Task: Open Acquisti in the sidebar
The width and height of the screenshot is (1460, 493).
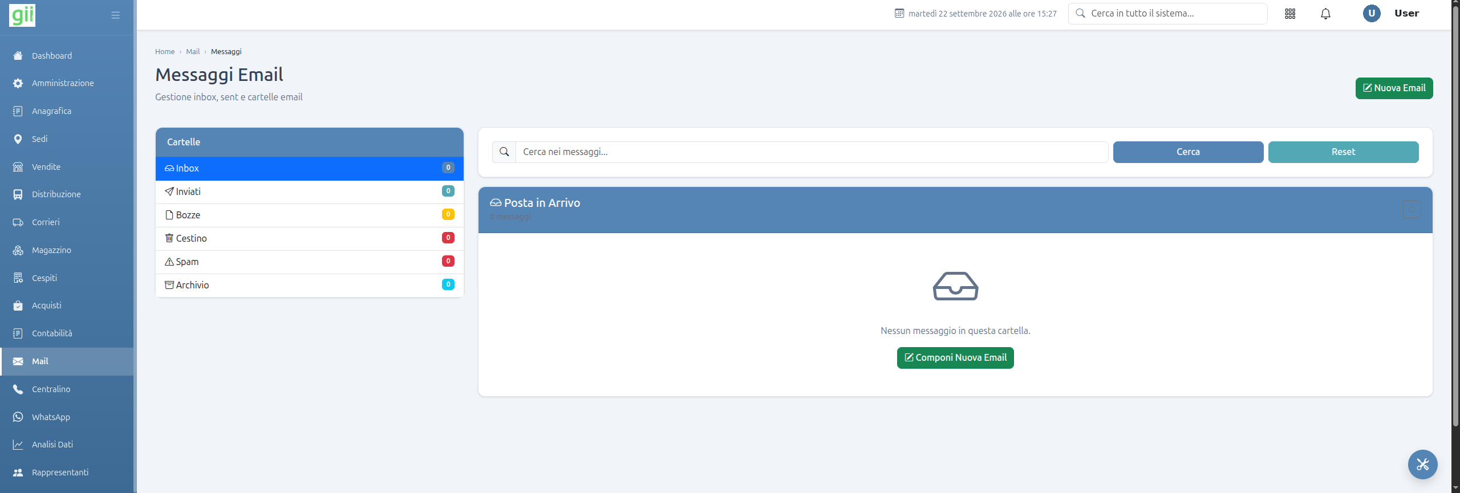Action: coord(67,305)
